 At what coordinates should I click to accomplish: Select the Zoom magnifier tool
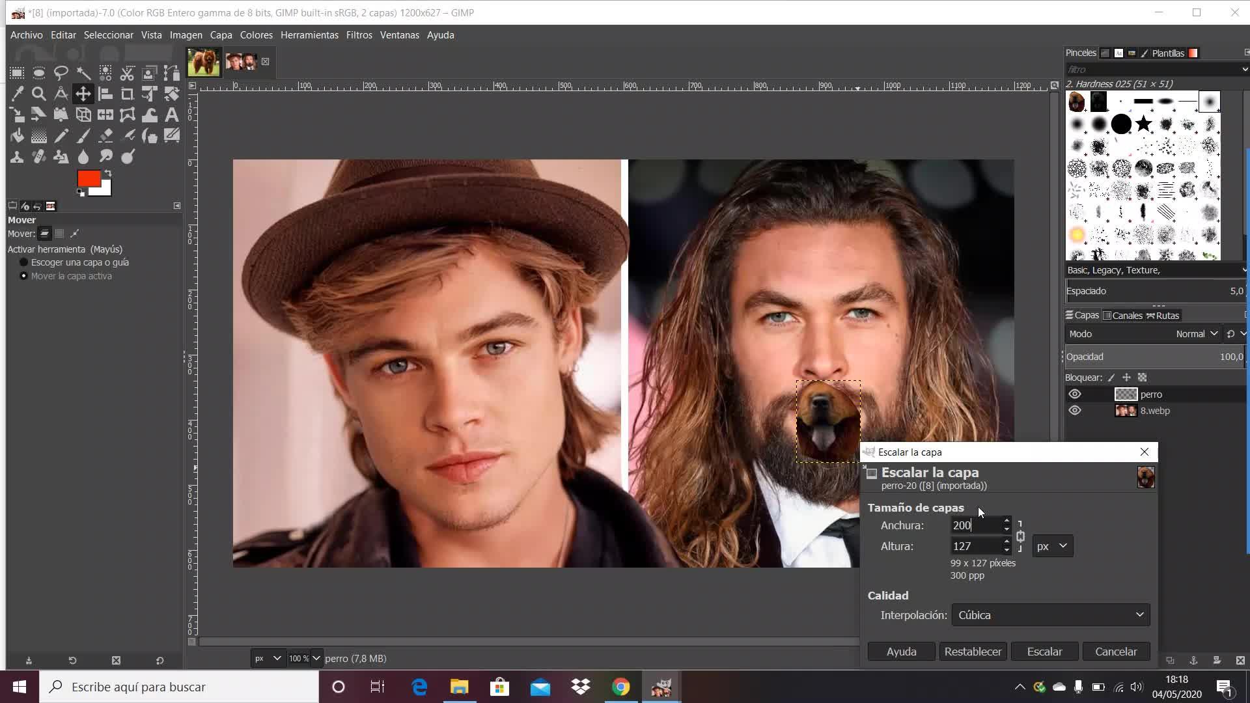[39, 94]
